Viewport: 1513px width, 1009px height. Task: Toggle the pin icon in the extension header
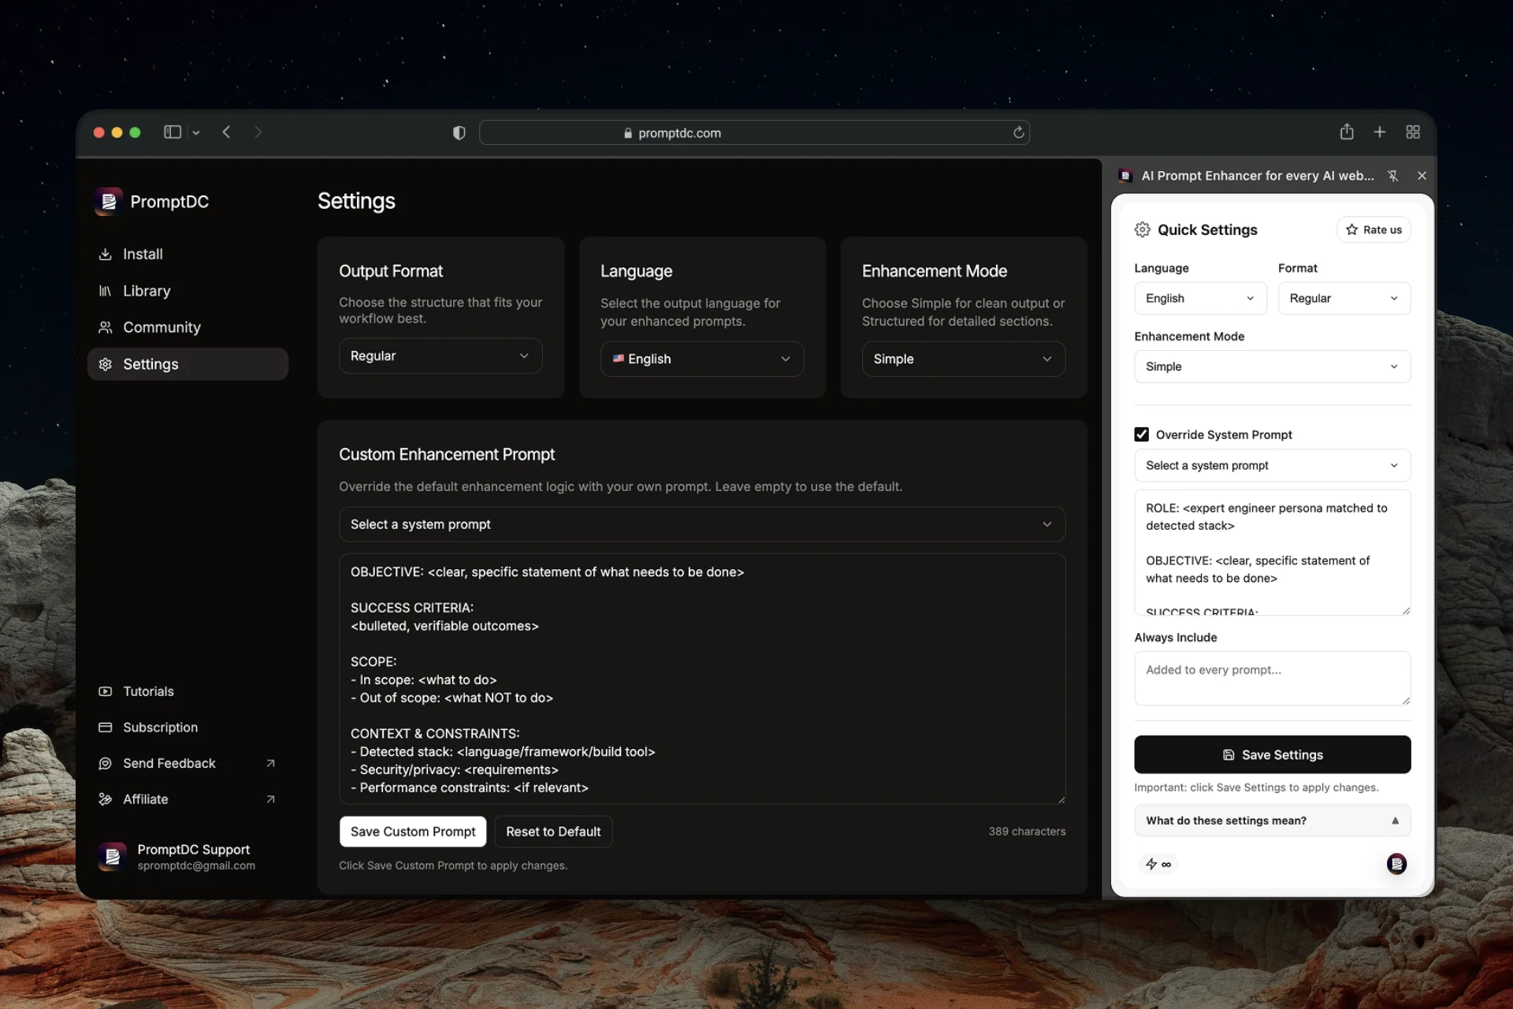tap(1393, 175)
